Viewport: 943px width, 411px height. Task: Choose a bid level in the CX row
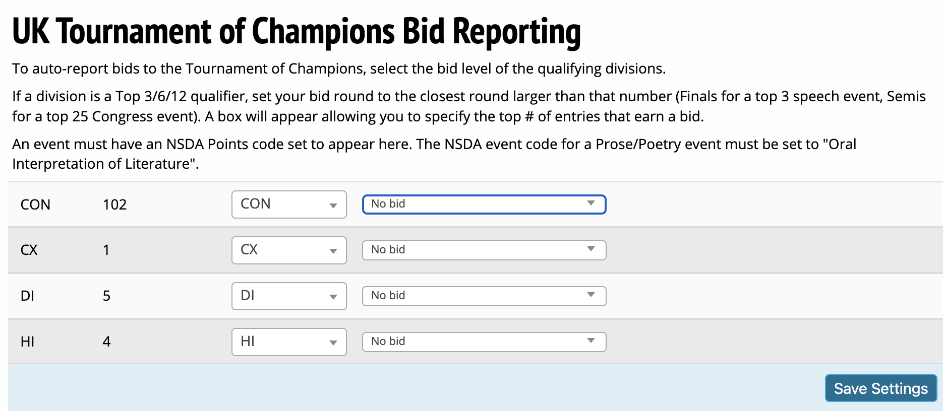tap(484, 250)
